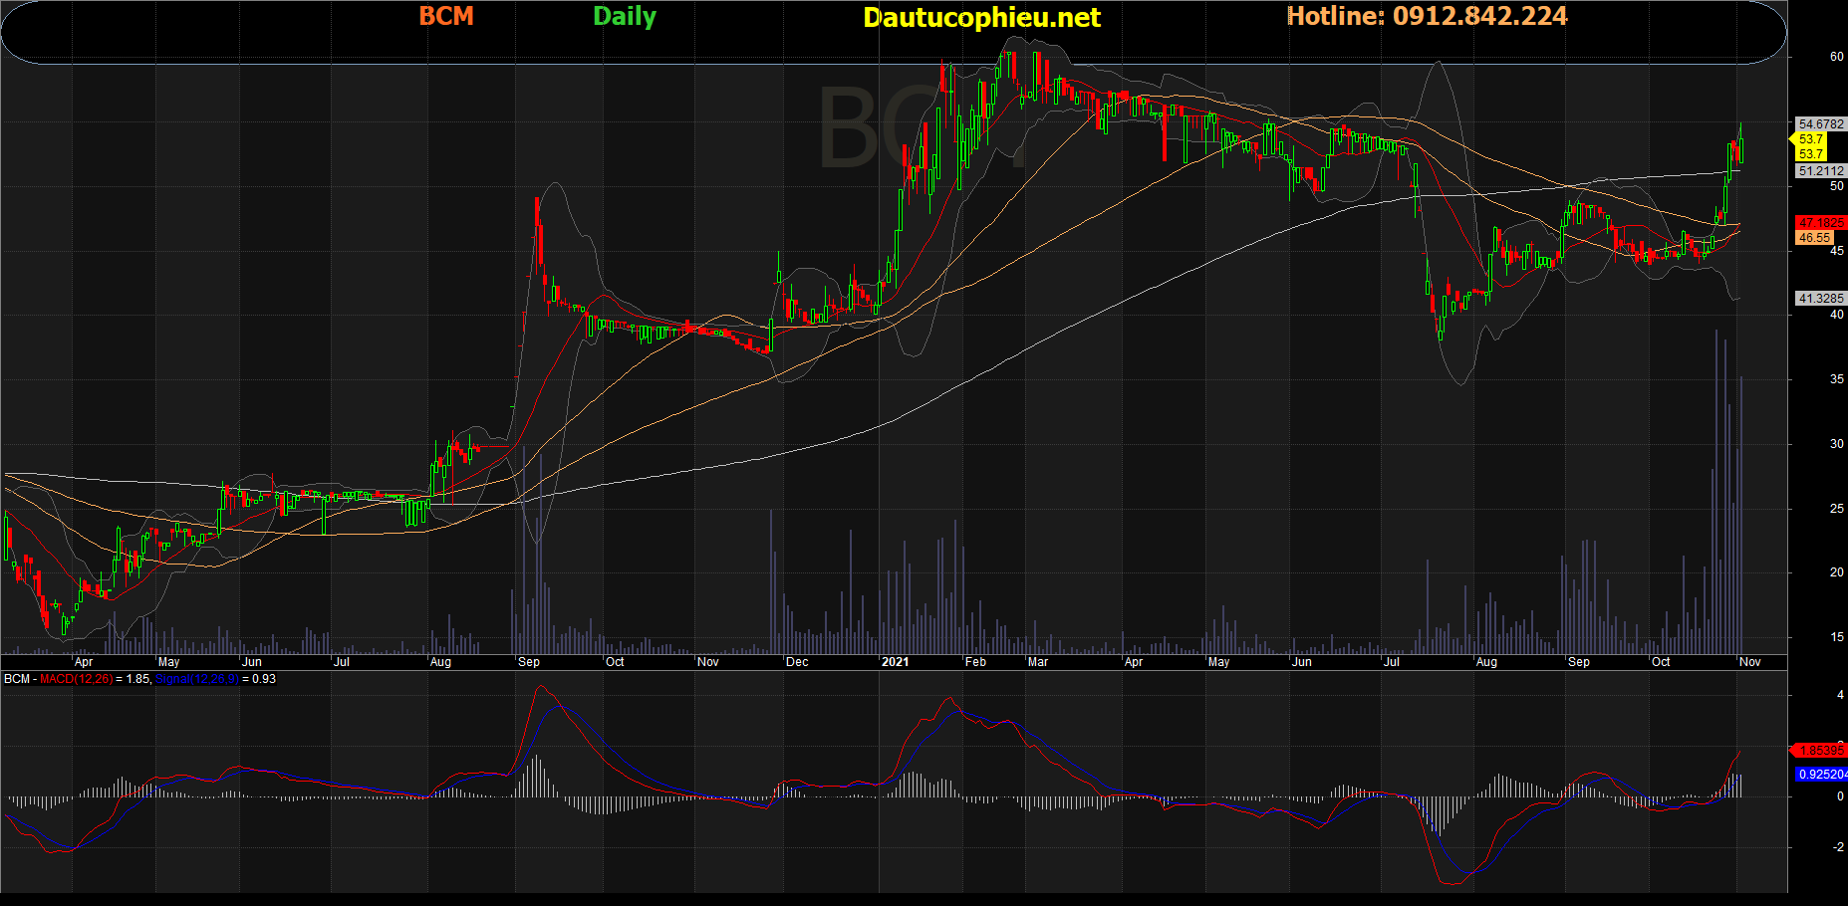The height and width of the screenshot is (906, 1848).
Task: Select the 41.3285 lower band price tag
Action: point(1820,299)
